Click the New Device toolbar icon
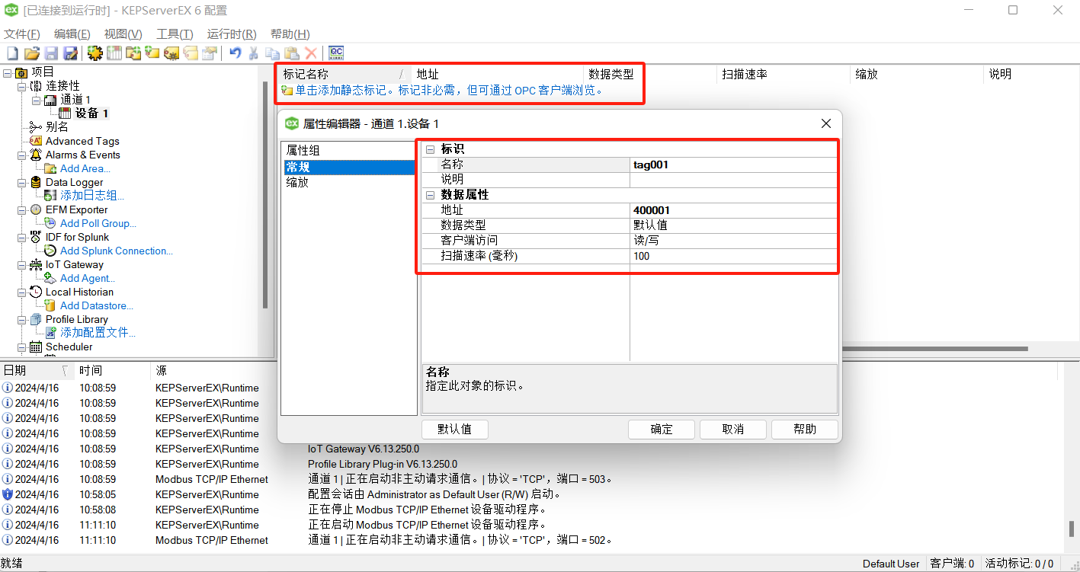Viewport: 1080px width, 572px height. tap(114, 53)
